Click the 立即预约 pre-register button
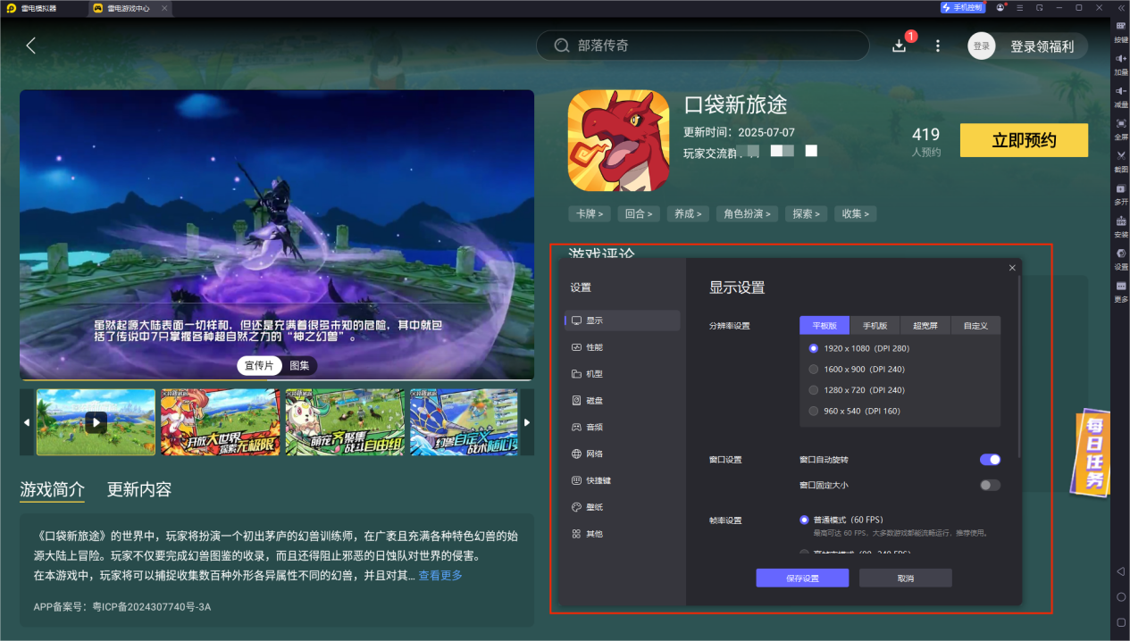This screenshot has height=641, width=1130. click(x=1024, y=140)
